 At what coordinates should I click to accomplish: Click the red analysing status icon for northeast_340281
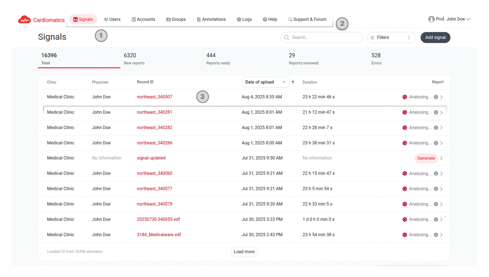(x=405, y=113)
